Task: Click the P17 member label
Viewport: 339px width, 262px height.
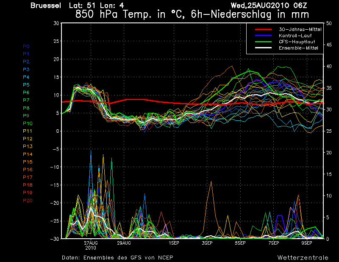Action: [28, 177]
